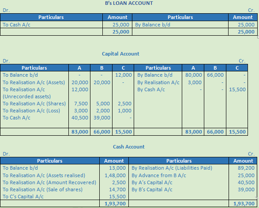Select "To Realisation A/c (Shares)" row label
This screenshot has width=259, height=208.
pyautogui.click(x=34, y=104)
